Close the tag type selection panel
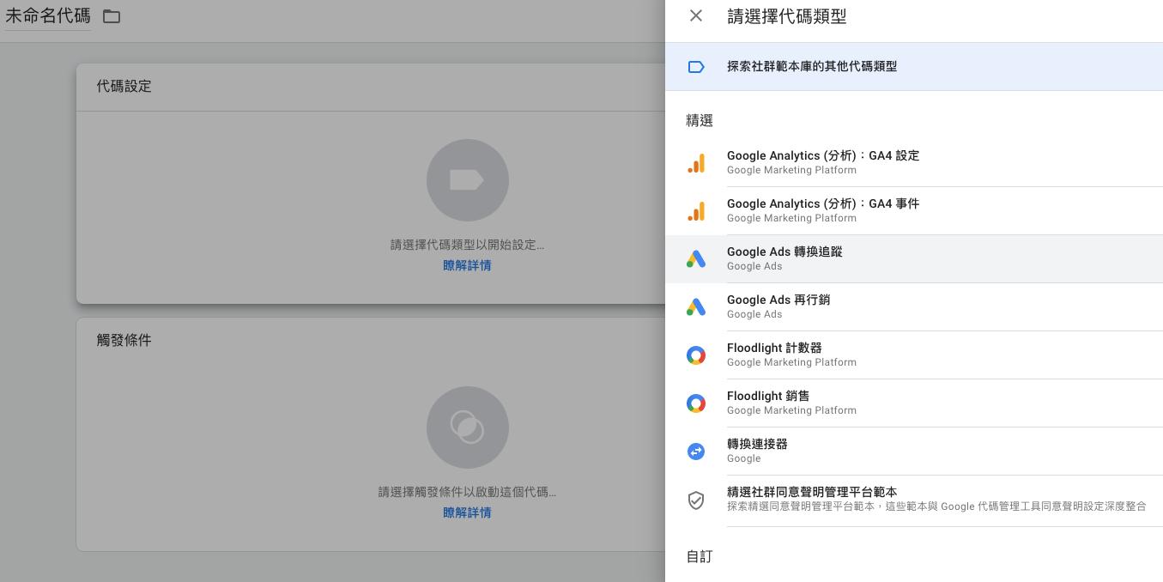The width and height of the screenshot is (1163, 582). coord(696,16)
